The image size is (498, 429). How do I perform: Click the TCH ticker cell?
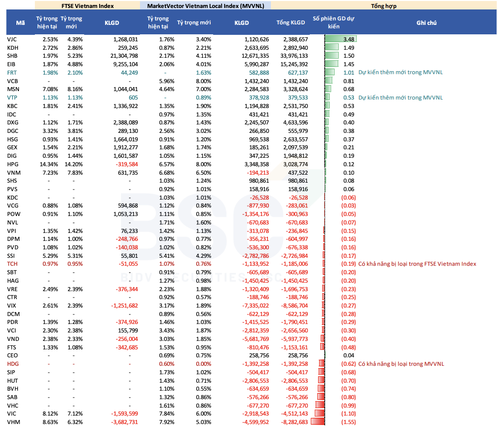(x=12, y=264)
